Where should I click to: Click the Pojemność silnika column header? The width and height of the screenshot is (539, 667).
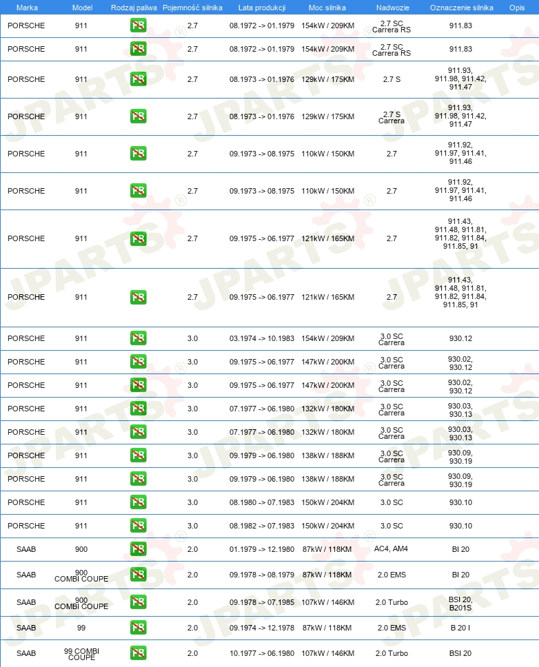pyautogui.click(x=192, y=8)
